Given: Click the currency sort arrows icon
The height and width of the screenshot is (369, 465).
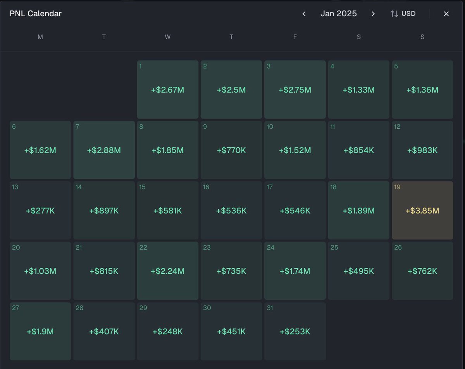Looking at the screenshot, I should (x=394, y=14).
